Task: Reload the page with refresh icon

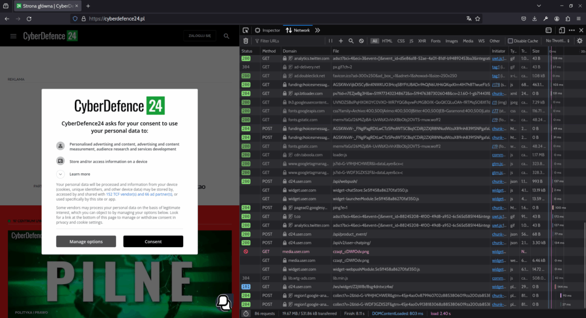Action: click(29, 19)
